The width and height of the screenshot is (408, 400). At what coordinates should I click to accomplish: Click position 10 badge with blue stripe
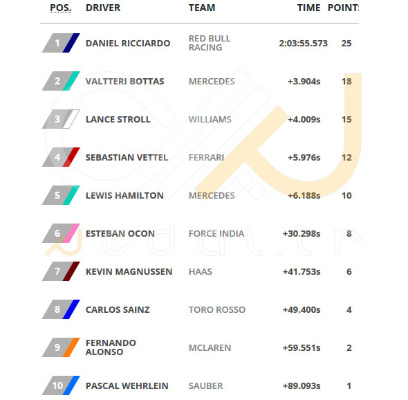[x=61, y=385]
